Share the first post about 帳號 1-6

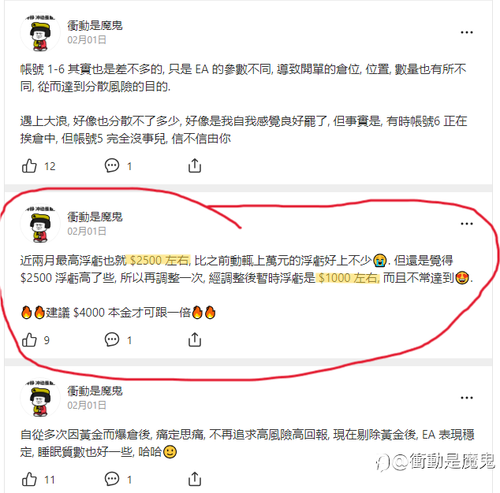click(195, 165)
